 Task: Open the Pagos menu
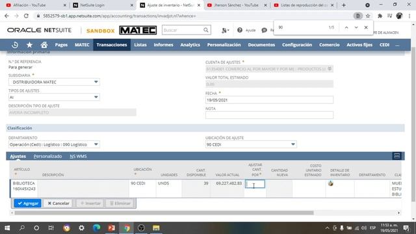pos(61,45)
